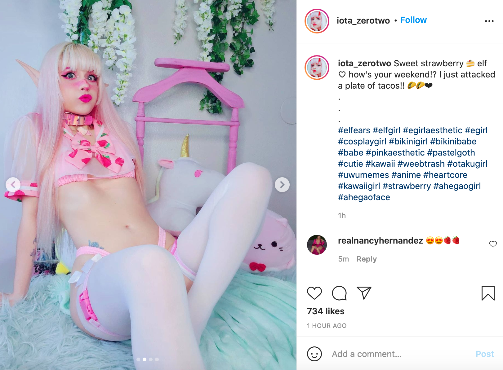The width and height of the screenshot is (503, 370).
Task: View iota_zerotwo profile from header username
Action: click(x=363, y=20)
